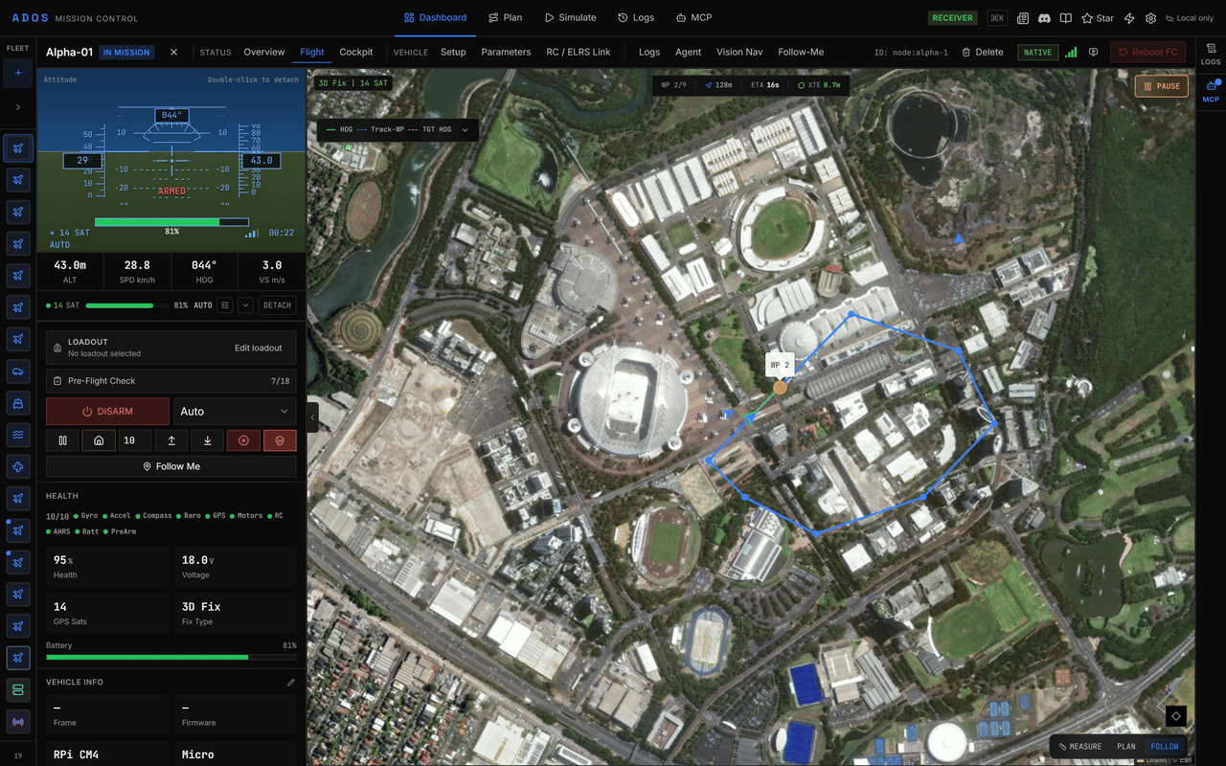The image size is (1226, 766).
Task: Open the Plan top menu
Action: 505,17
